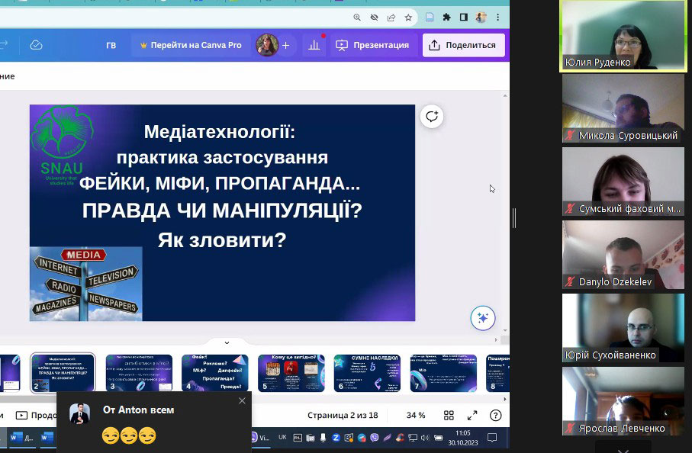Click the crossed-eye icon in address bar
Viewport: 692px width, 453px height.
(375, 18)
